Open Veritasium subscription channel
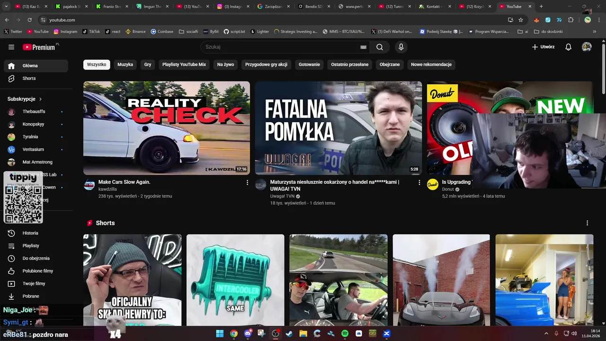This screenshot has width=606, height=341. 36,149
